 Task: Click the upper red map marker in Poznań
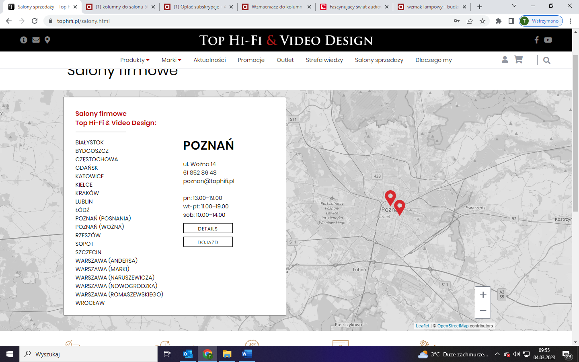[390, 198]
